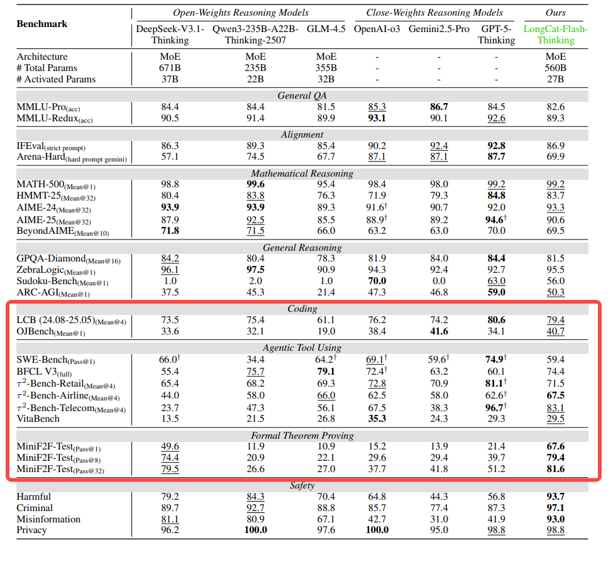Select the 'ARC-AGI' row label
Viewport: 613px width, 562px height.
point(53,293)
